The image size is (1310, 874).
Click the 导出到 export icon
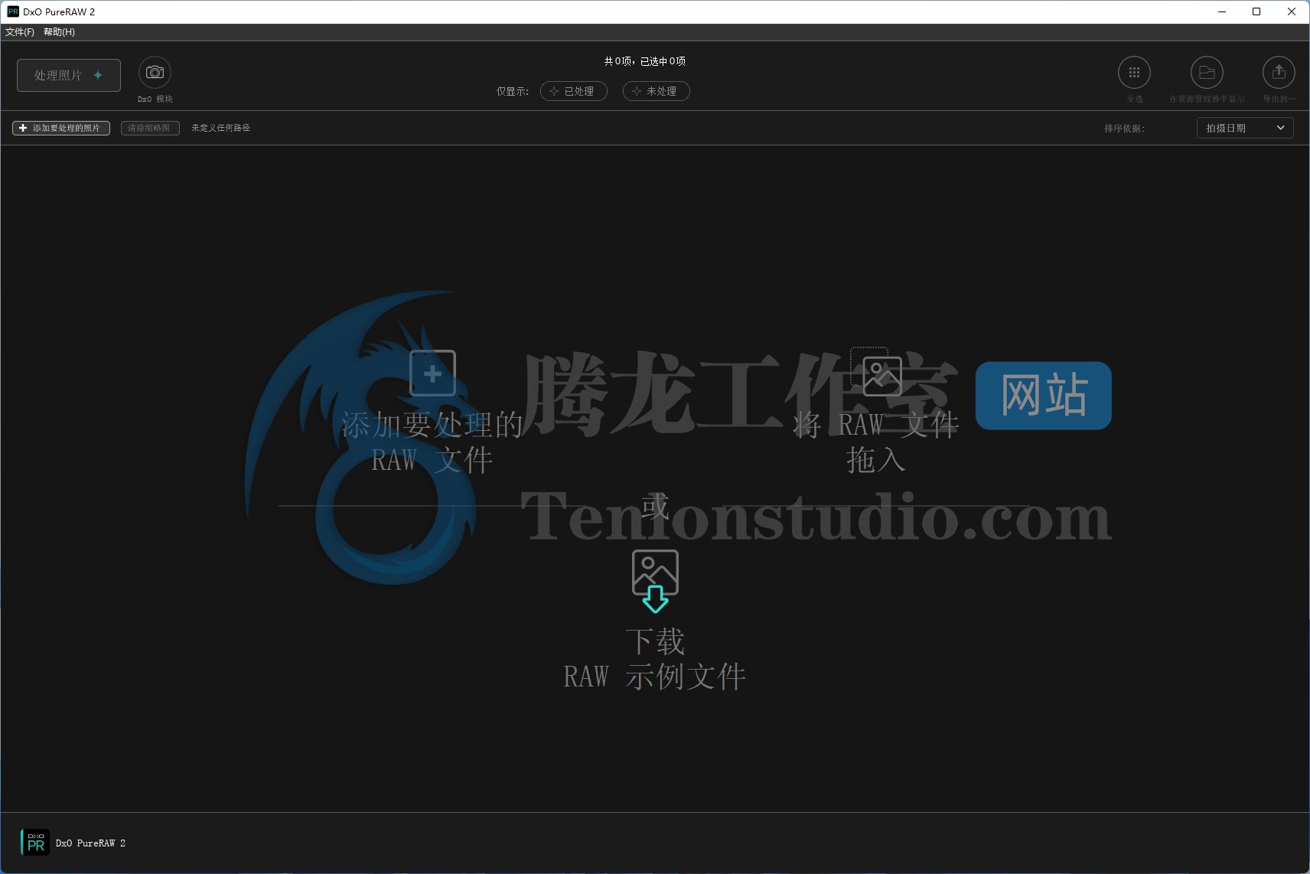tap(1279, 73)
